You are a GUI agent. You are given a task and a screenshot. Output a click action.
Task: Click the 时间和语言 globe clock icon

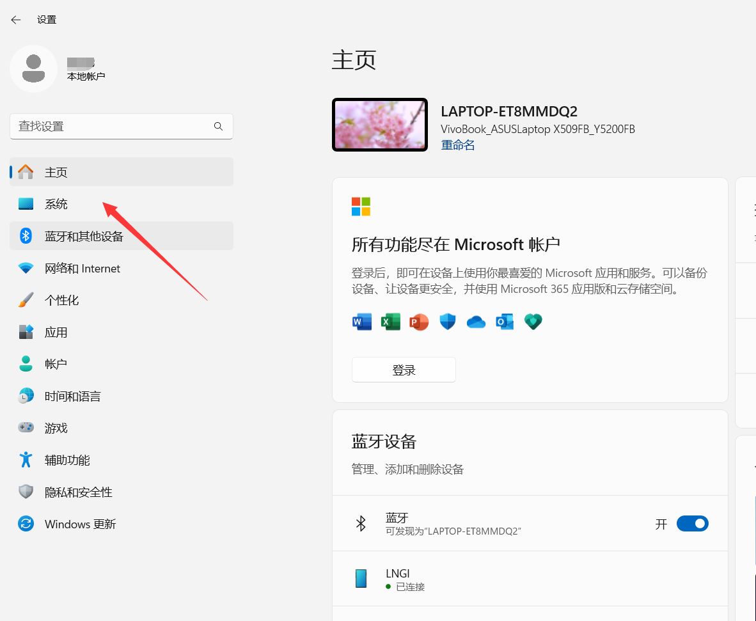(x=26, y=397)
